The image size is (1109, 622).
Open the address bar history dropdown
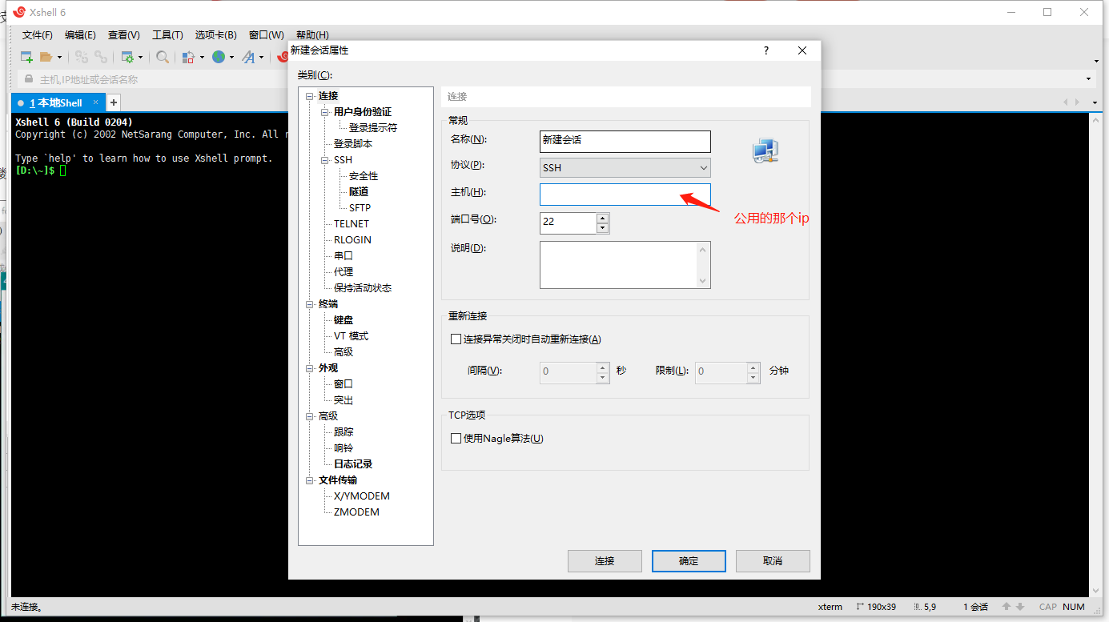[1088, 79]
